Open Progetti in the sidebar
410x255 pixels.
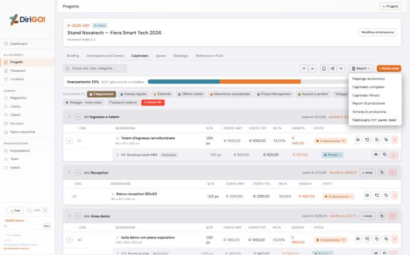(27, 62)
